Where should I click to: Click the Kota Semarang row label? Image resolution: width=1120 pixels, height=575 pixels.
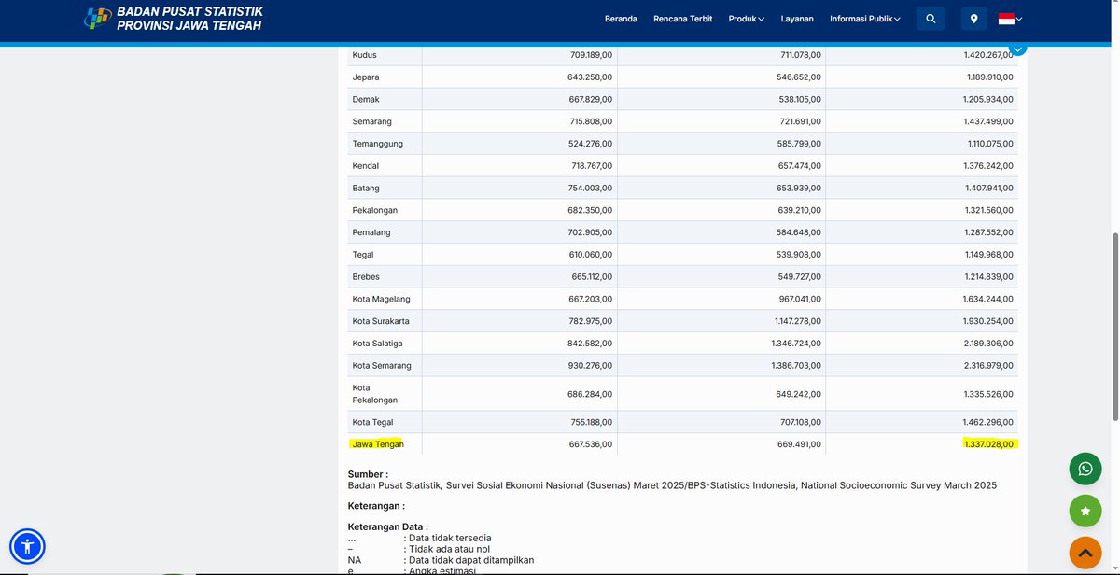382,366
